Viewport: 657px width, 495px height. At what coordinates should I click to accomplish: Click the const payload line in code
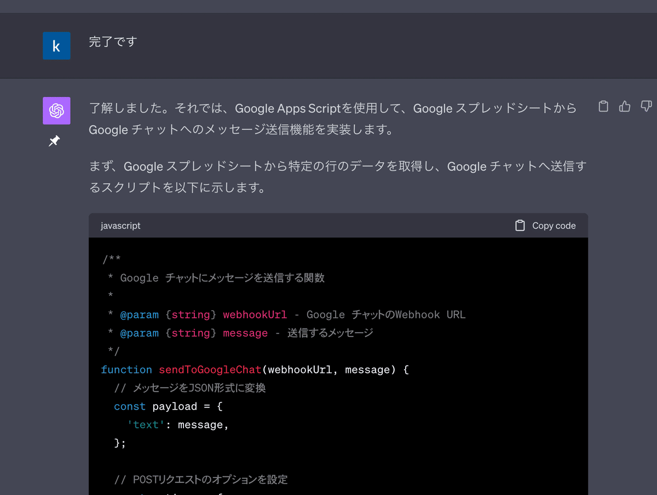tap(168, 406)
